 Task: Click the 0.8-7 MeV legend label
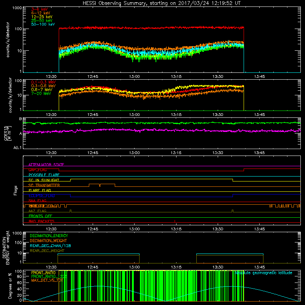(42, 90)
